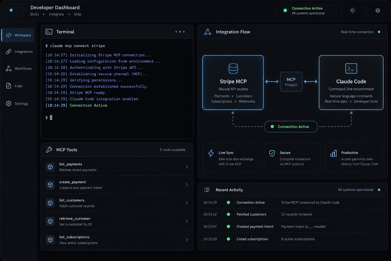The width and height of the screenshot is (391, 261).
Task: Expand the create_payment tool chevron
Action: click(x=187, y=185)
